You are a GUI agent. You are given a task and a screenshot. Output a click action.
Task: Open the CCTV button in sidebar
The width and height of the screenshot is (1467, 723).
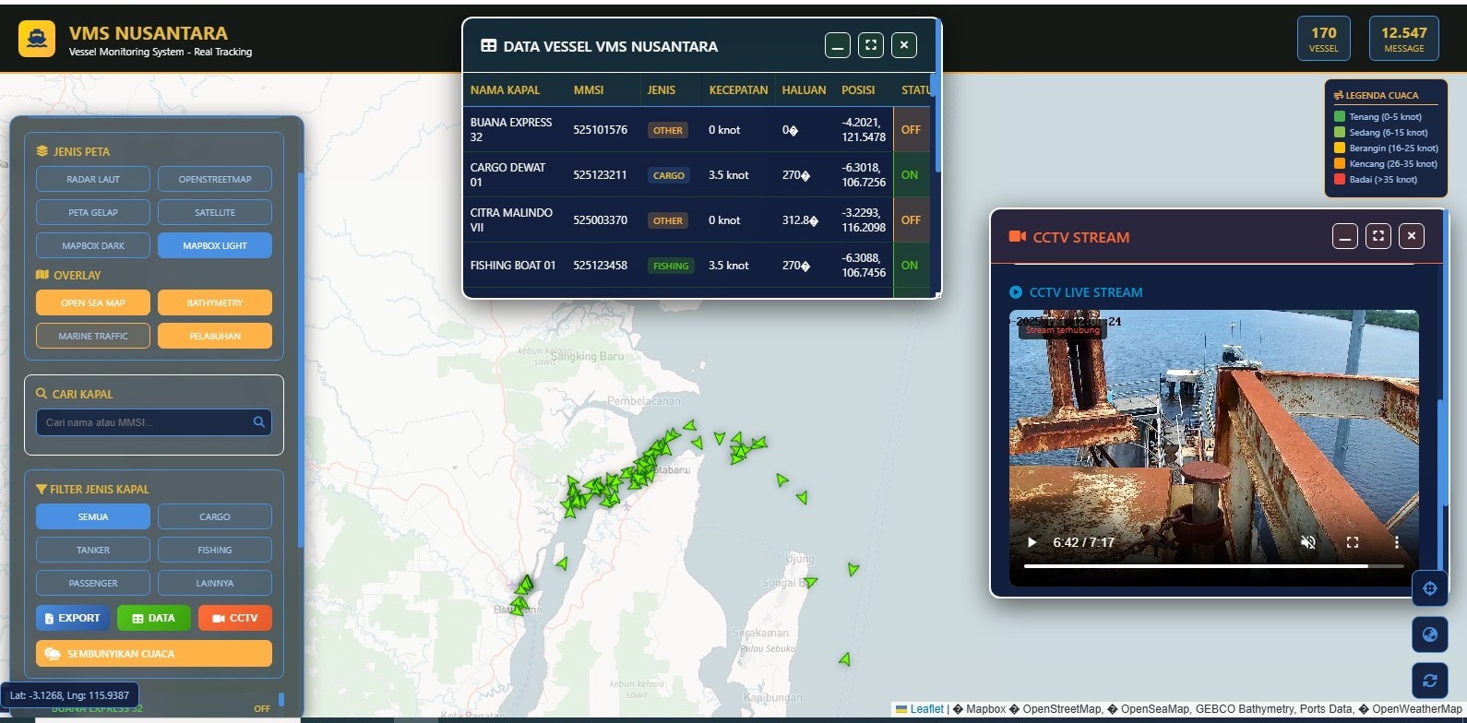tap(235, 618)
